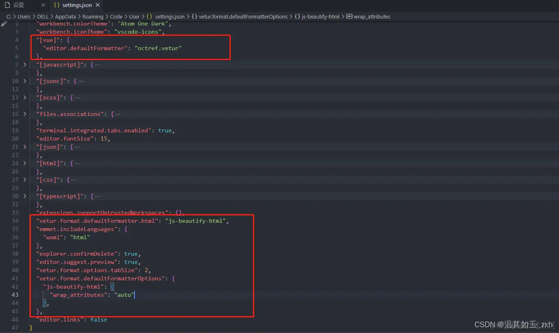
Task: Click the font size value 15
Action: click(104, 139)
